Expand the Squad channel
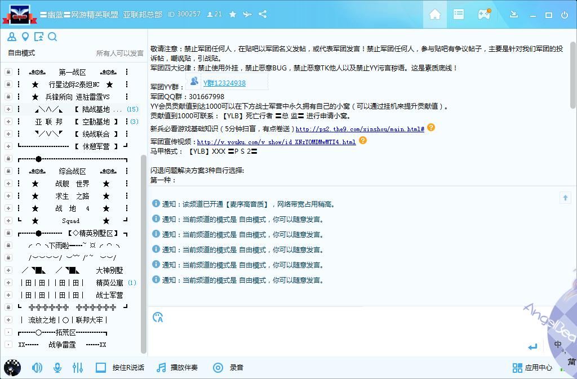 8,221
